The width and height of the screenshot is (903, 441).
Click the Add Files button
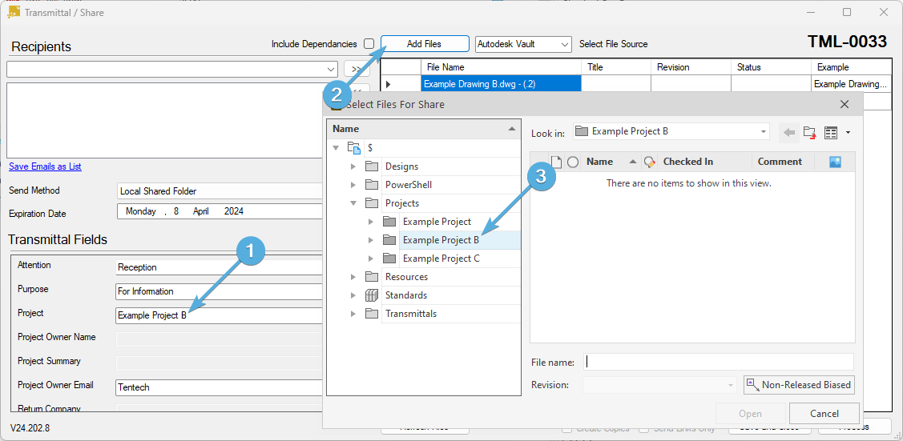[425, 44]
